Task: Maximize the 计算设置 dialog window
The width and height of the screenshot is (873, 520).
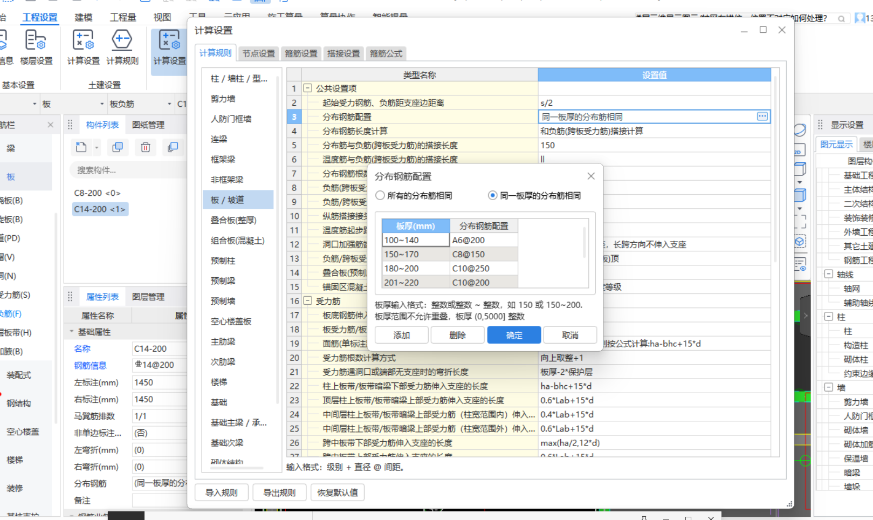Action: (763, 30)
